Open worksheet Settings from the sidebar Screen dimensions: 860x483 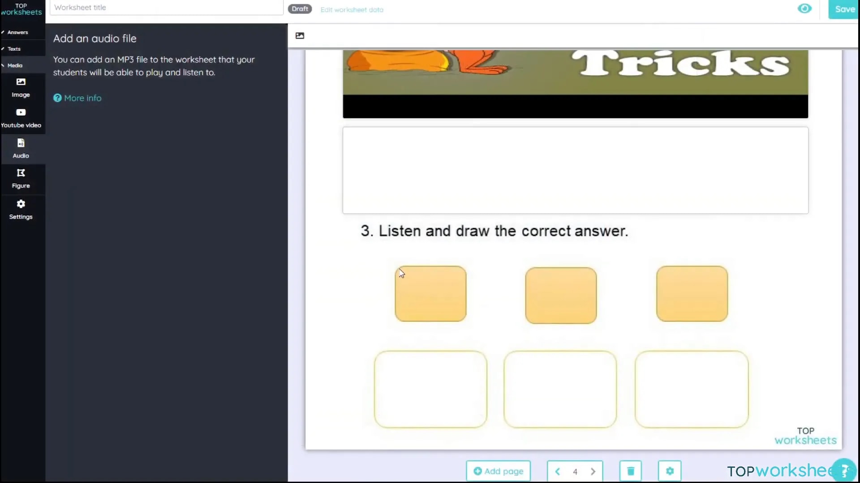click(21, 209)
